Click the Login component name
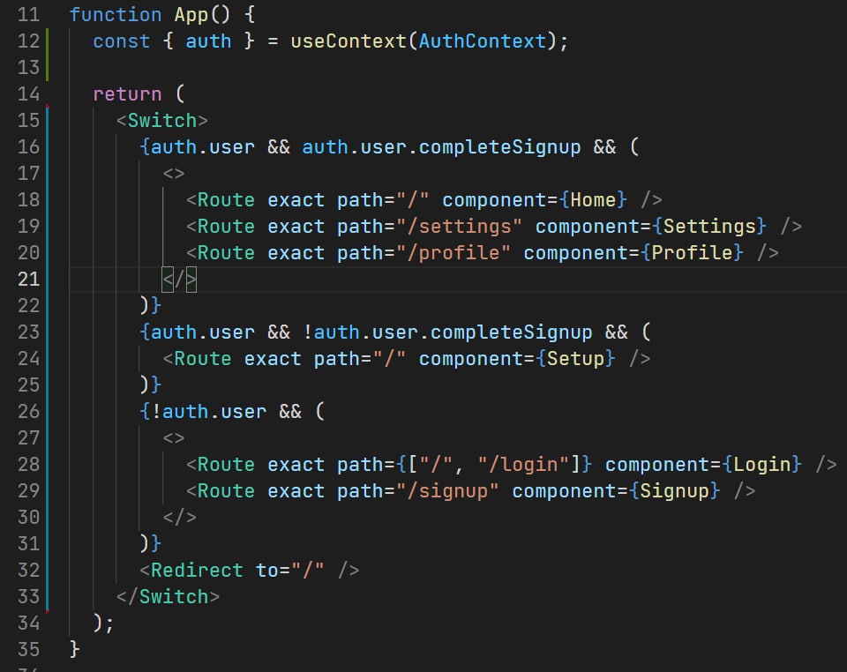847x672 pixels. 768,464
